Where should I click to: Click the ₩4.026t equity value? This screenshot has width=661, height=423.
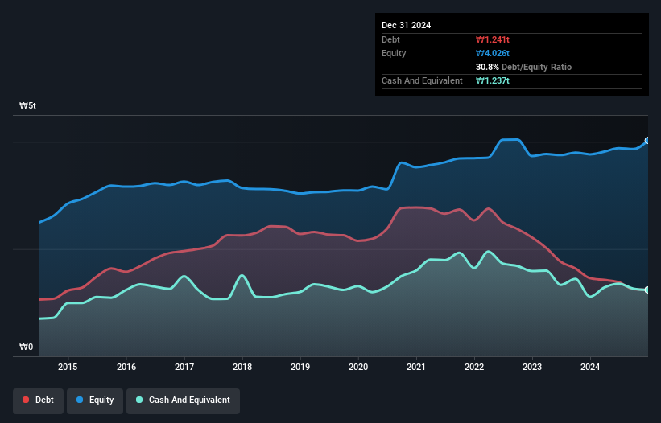click(x=493, y=53)
